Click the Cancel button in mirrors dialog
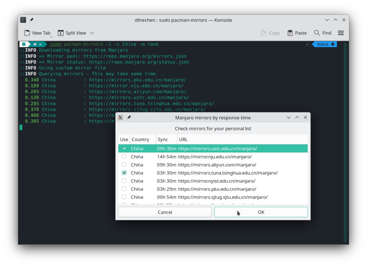 click(165, 212)
